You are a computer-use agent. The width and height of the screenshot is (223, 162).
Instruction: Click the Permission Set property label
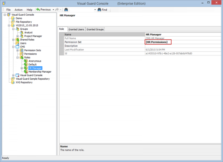tap(73, 42)
